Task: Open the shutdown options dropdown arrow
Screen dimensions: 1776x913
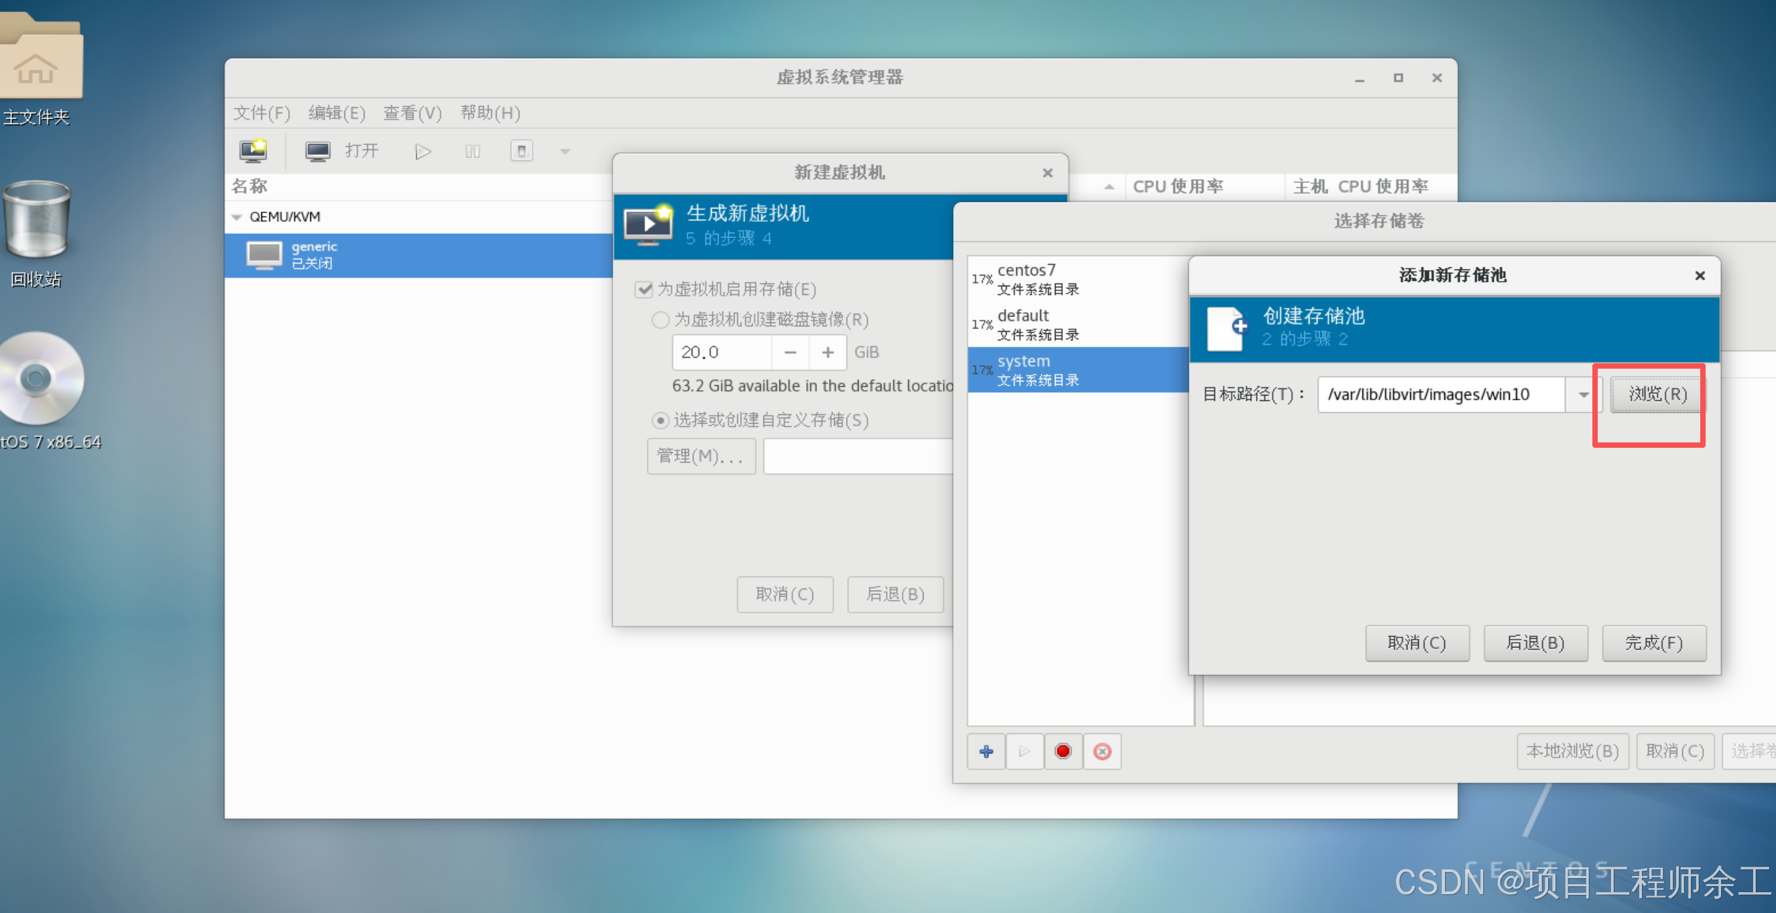Action: tap(565, 151)
